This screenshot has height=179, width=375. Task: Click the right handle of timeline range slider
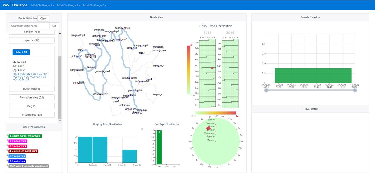355,90
